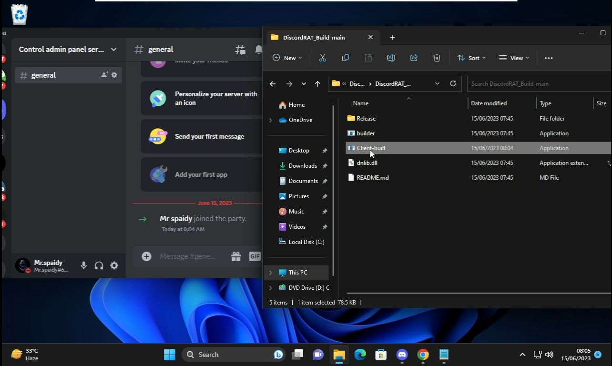Click 'Personalize your server with an icon' card
The width and height of the screenshot is (612, 366).
pyautogui.click(x=202, y=98)
